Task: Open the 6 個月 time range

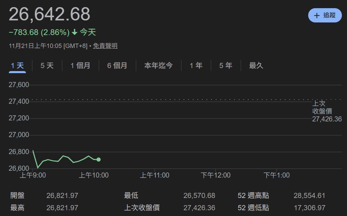Action: coord(117,65)
